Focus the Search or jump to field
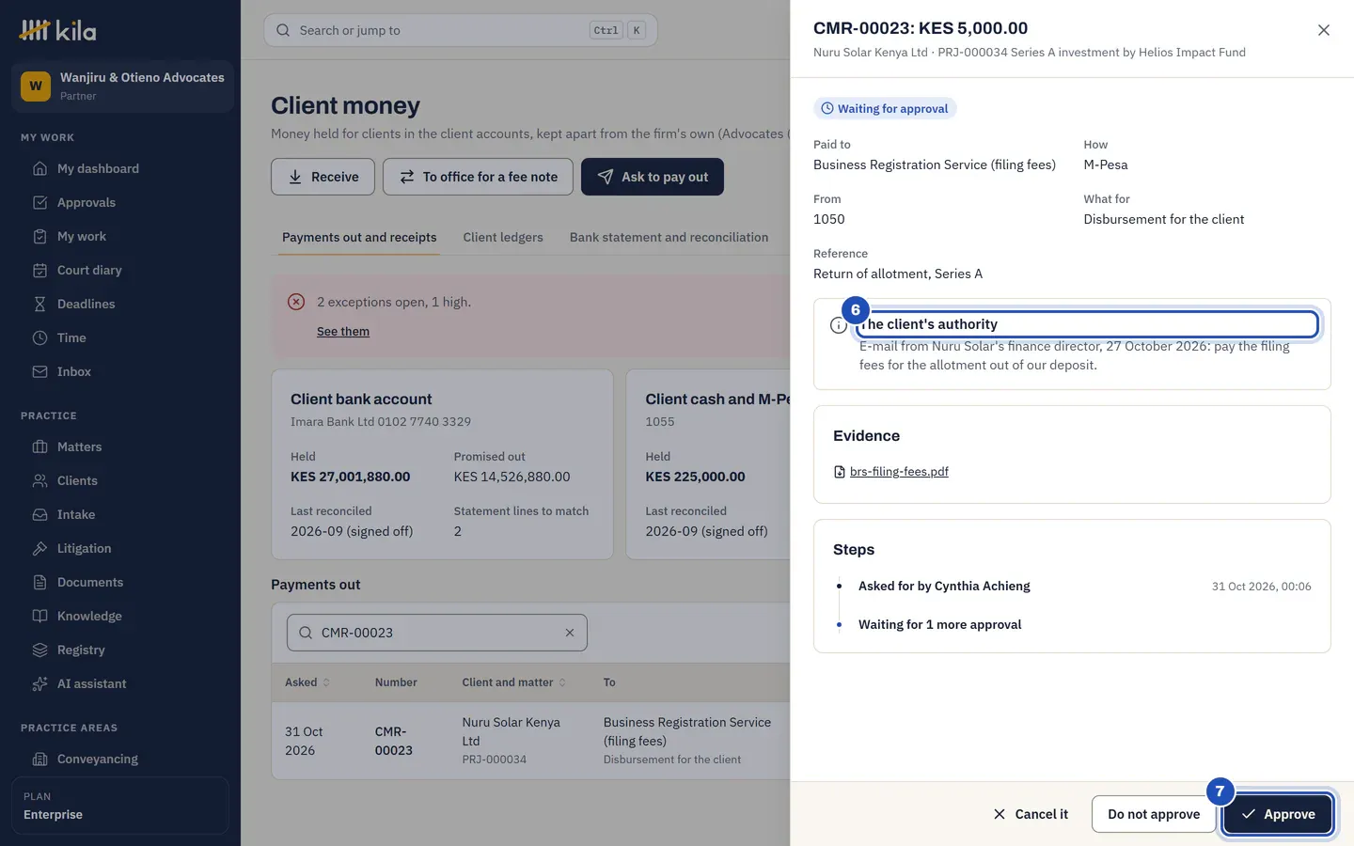The height and width of the screenshot is (846, 1354). [x=461, y=30]
